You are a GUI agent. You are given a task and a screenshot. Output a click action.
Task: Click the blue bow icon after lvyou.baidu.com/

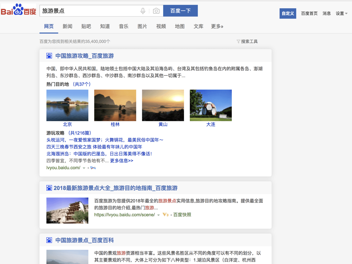[93, 168]
